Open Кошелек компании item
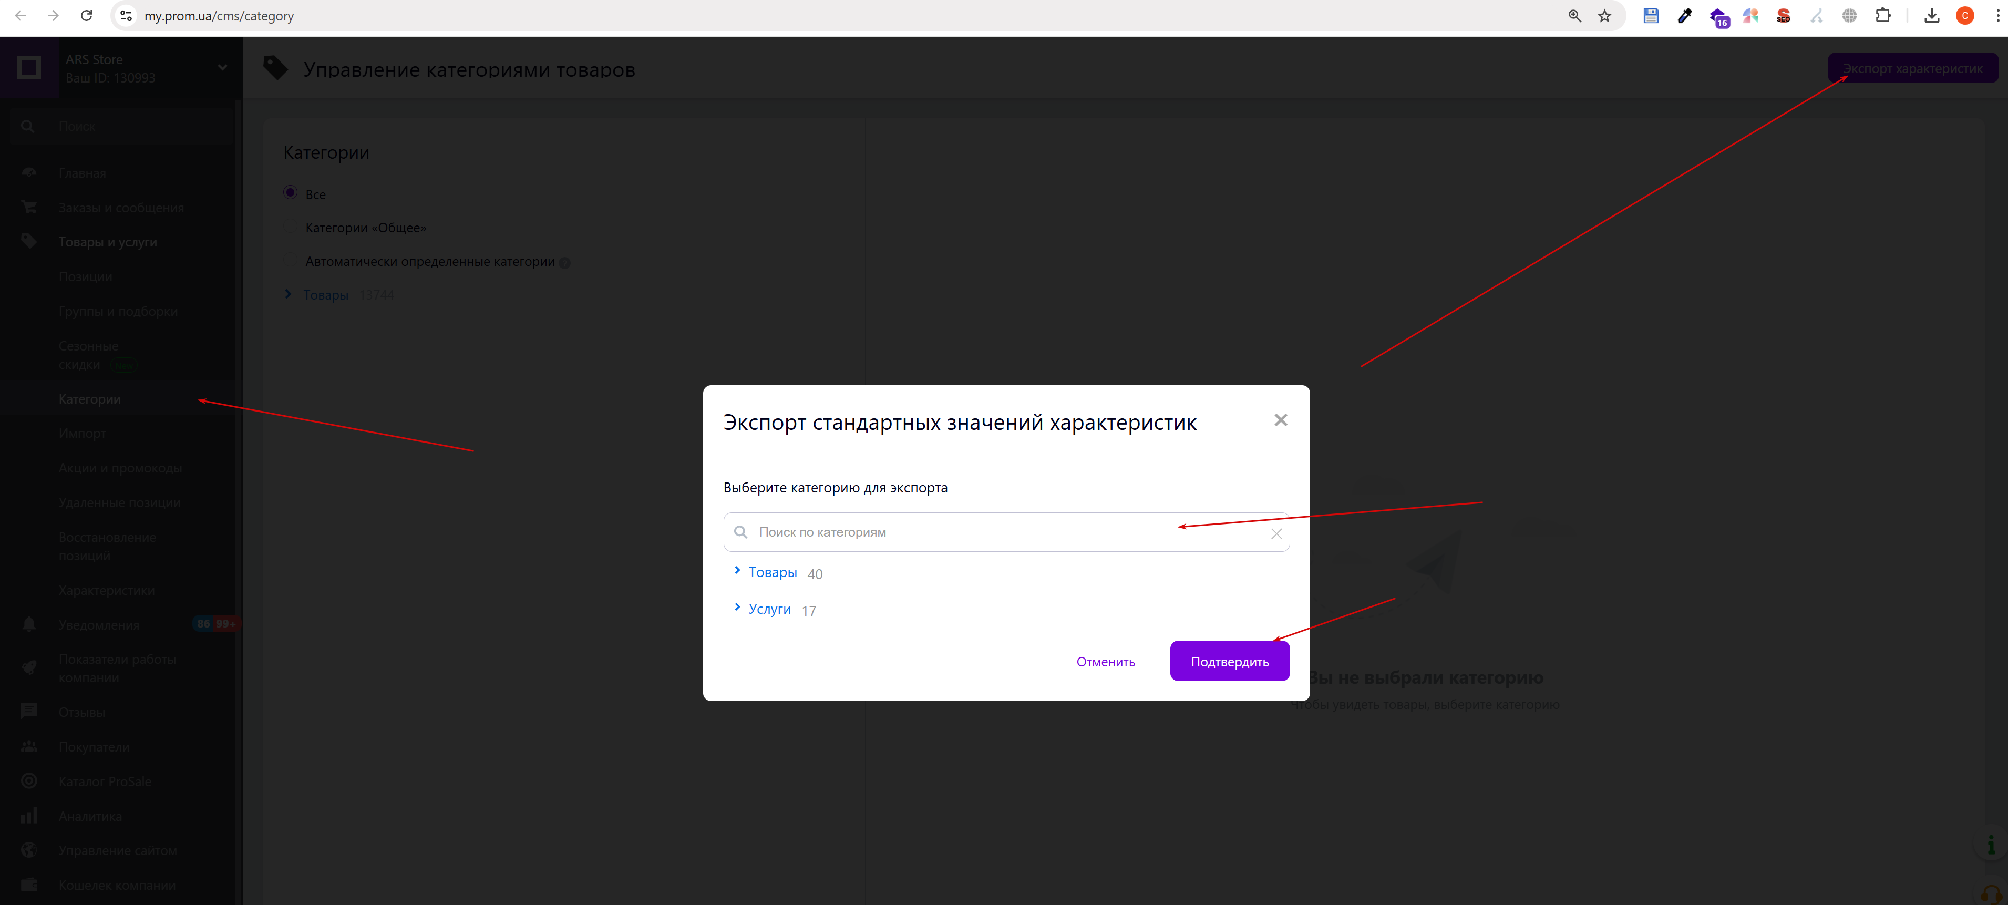 tap(117, 886)
